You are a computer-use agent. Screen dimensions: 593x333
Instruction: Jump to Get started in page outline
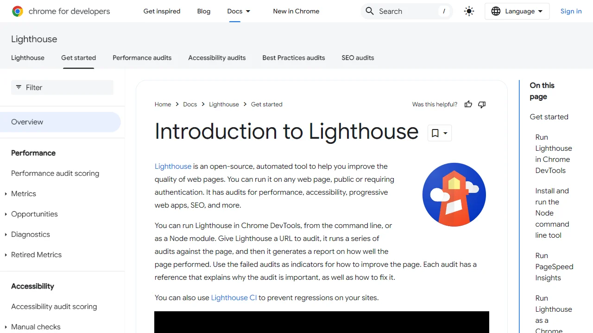pyautogui.click(x=549, y=117)
